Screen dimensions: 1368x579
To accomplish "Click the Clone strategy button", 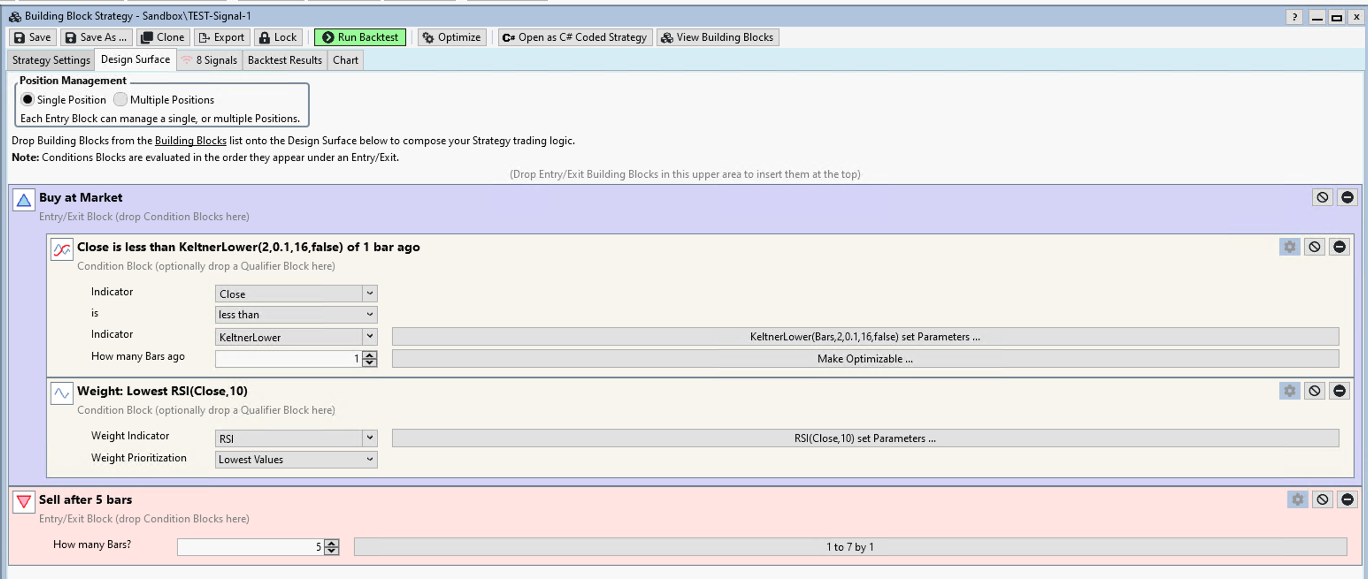I will pyautogui.click(x=163, y=37).
